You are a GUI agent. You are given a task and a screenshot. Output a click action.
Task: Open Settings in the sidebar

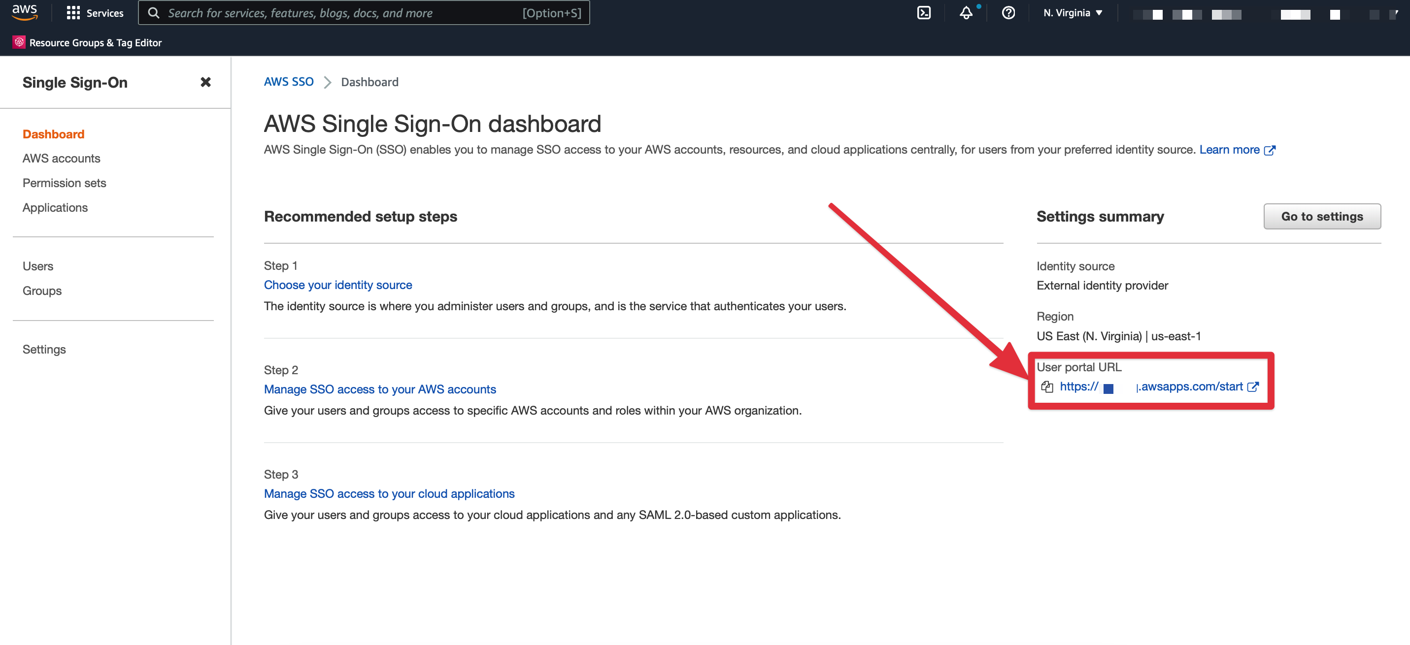44,350
